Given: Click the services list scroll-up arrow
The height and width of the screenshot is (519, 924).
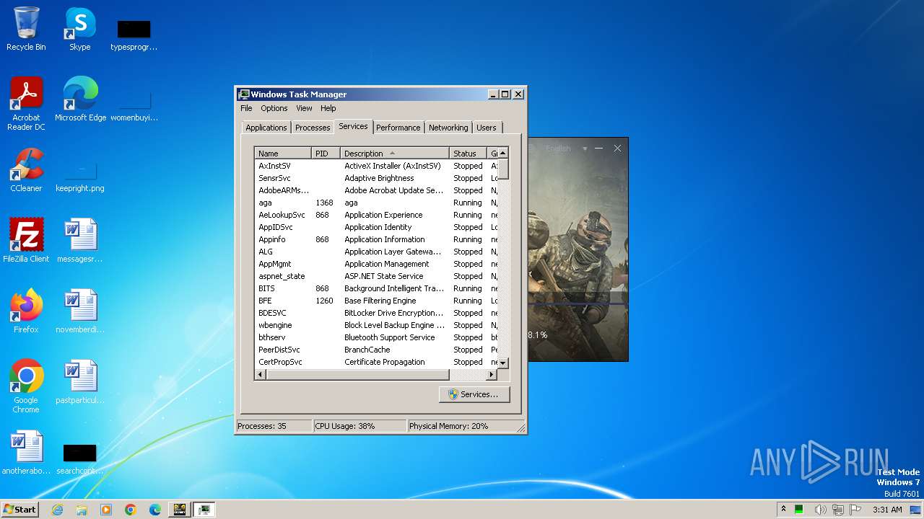Looking at the screenshot, I should (503, 153).
